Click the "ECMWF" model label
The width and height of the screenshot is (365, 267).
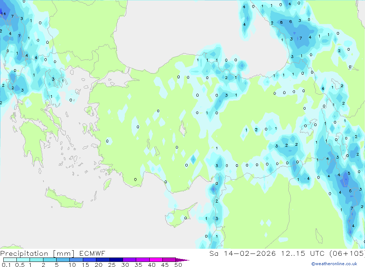coord(92,254)
